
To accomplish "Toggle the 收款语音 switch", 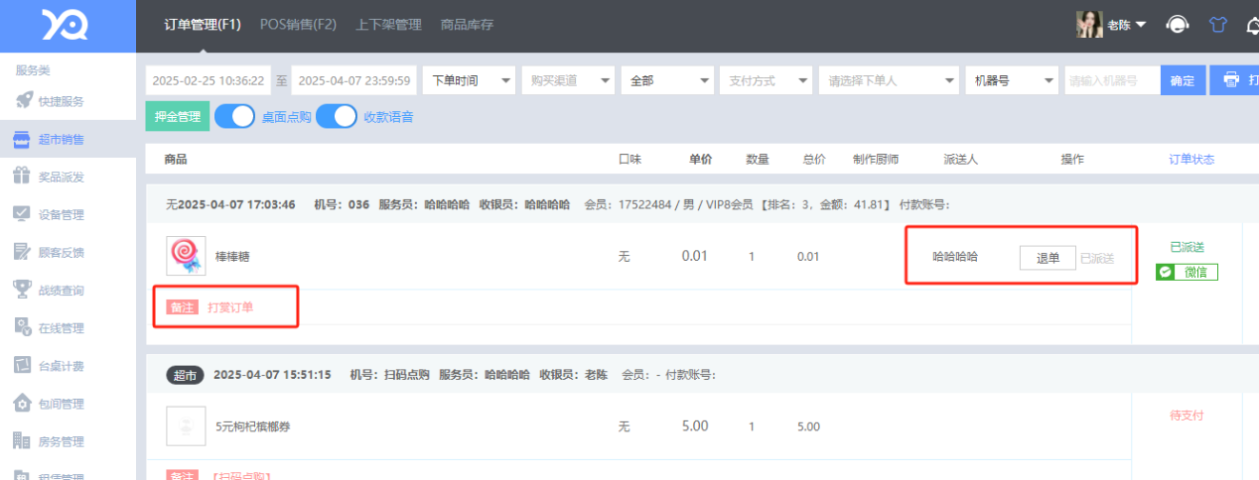I will point(337,116).
